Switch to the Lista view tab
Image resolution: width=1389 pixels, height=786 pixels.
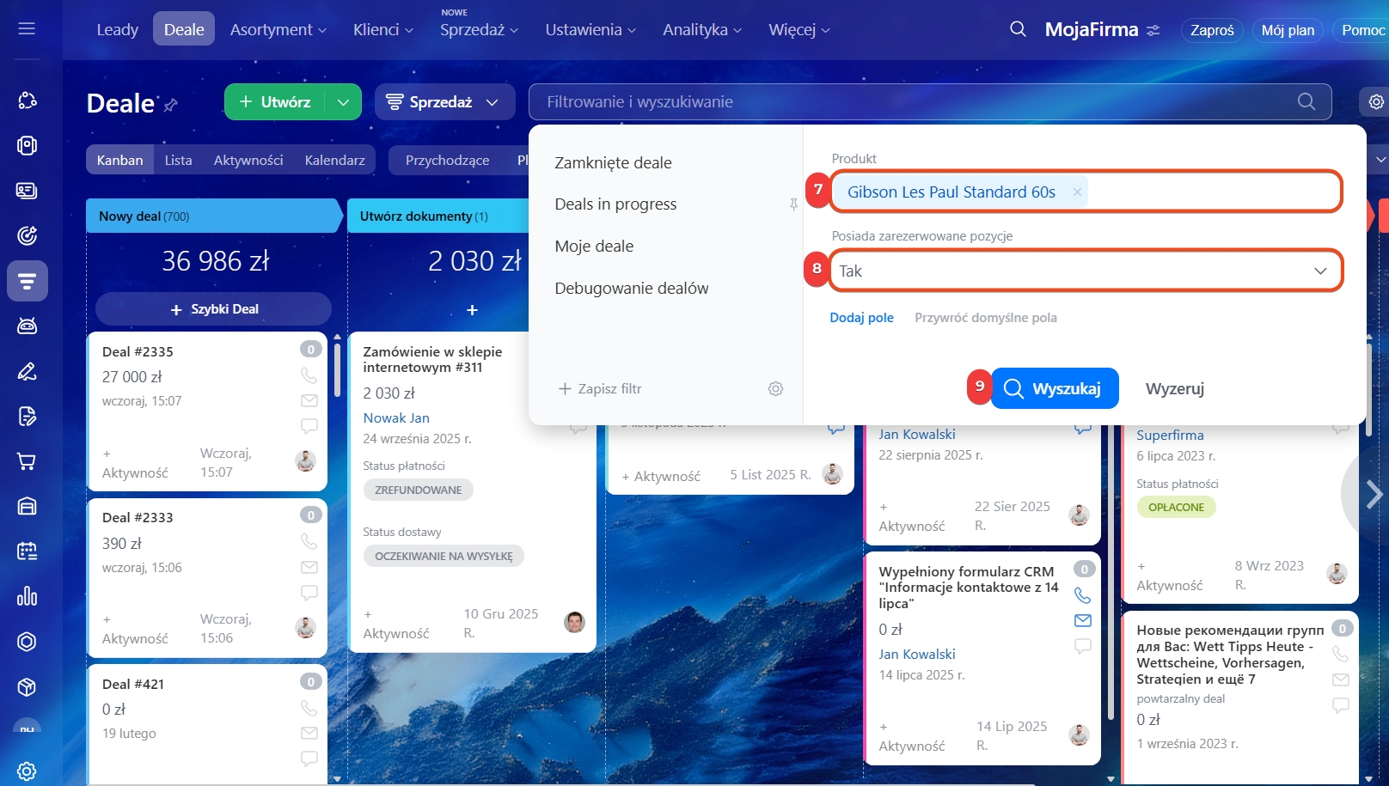[178, 161]
